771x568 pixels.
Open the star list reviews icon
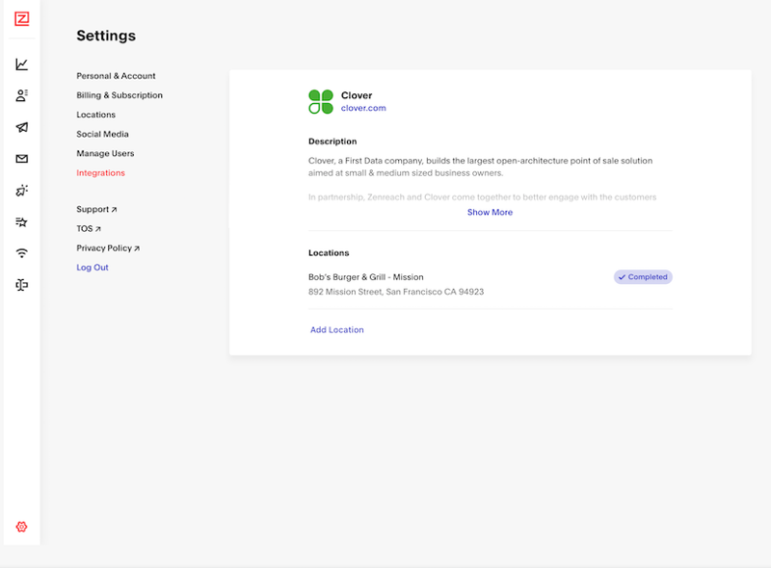point(21,222)
